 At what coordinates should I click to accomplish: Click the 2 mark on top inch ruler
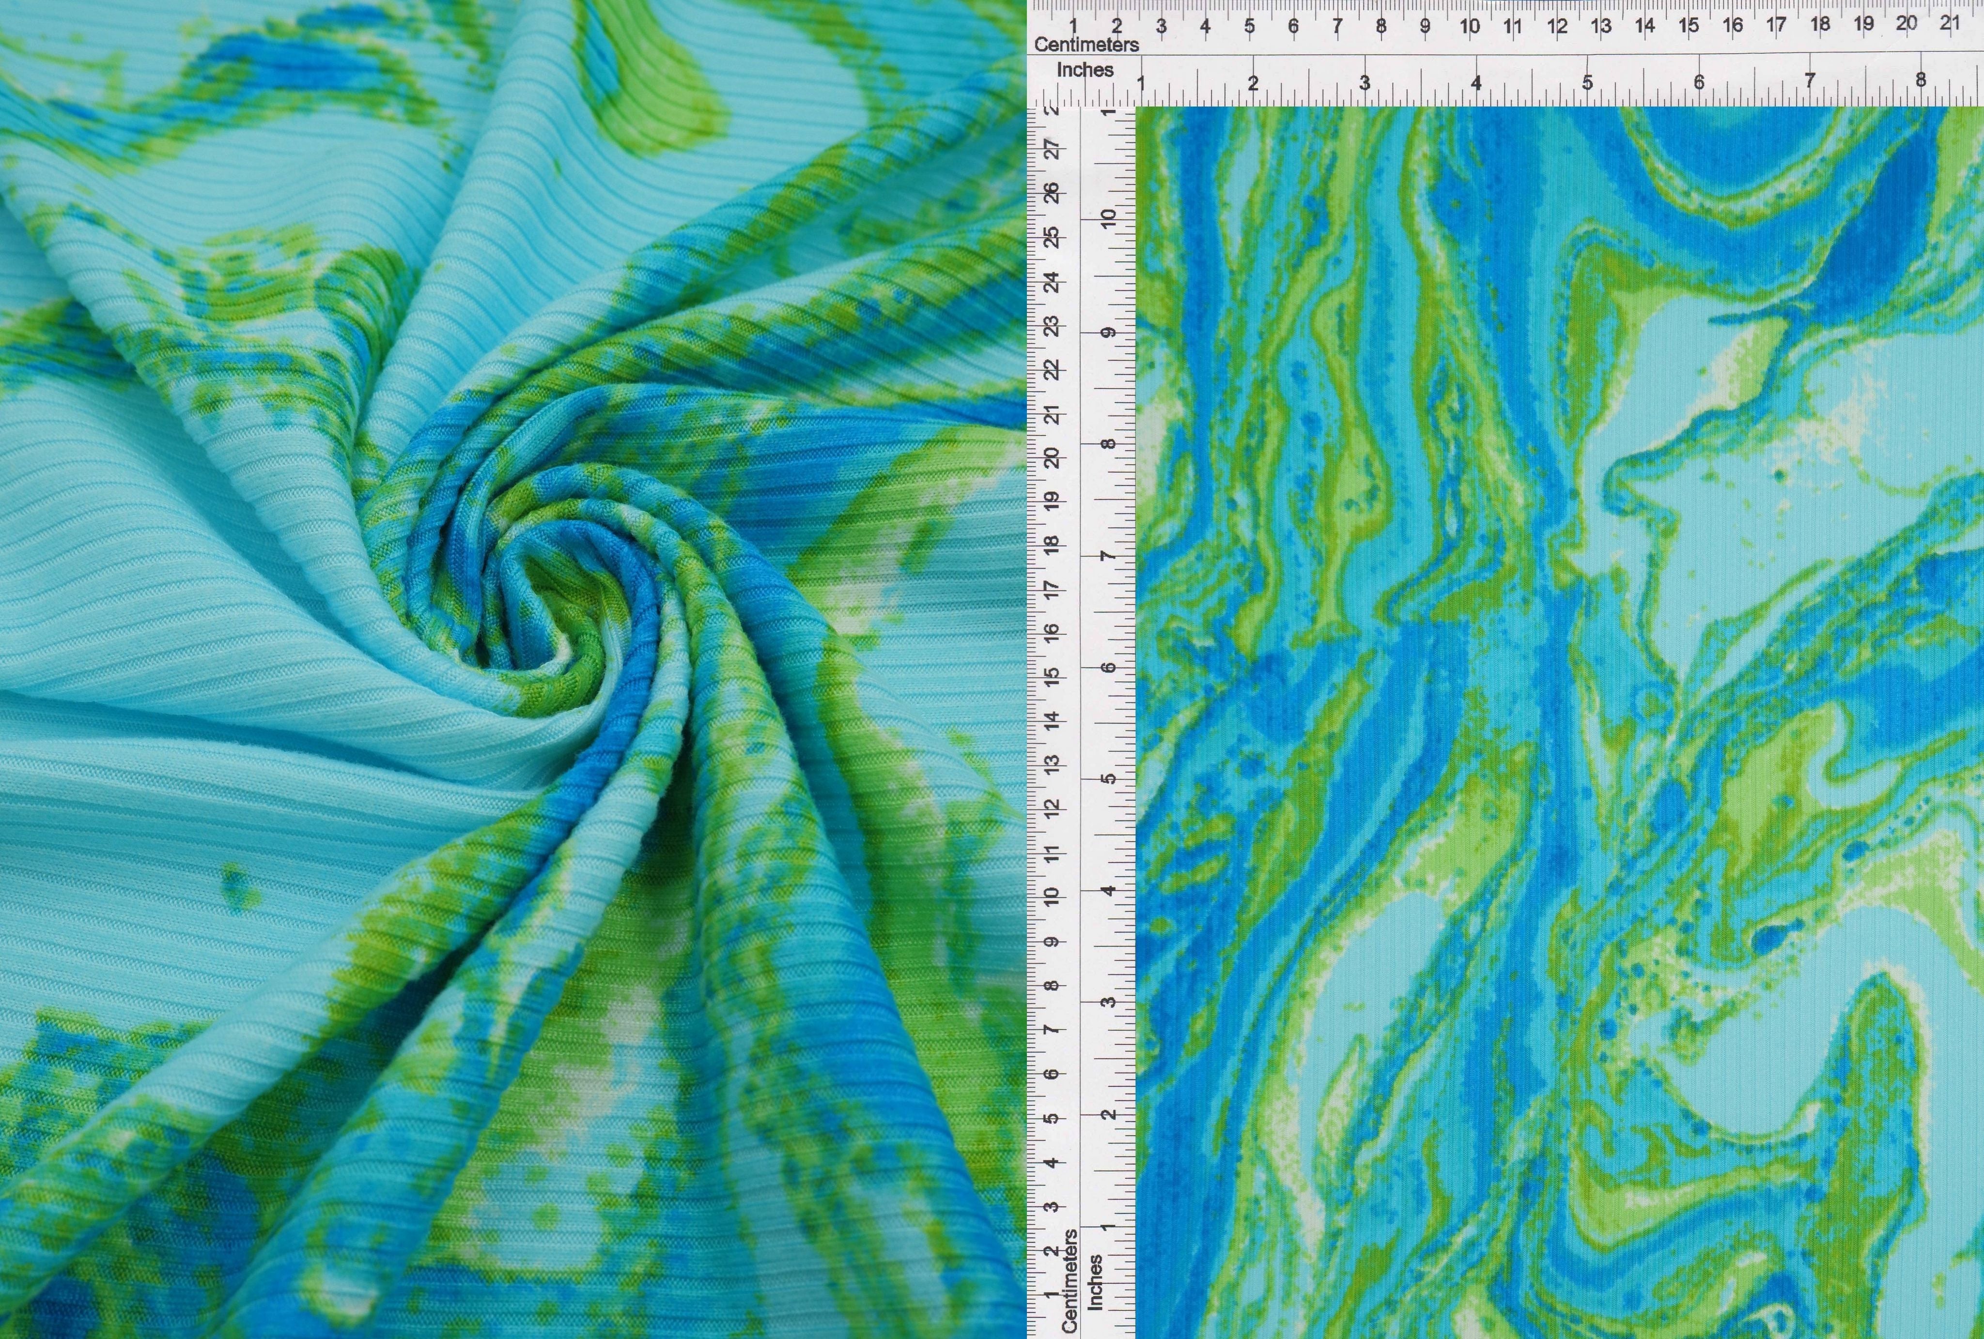[1253, 84]
